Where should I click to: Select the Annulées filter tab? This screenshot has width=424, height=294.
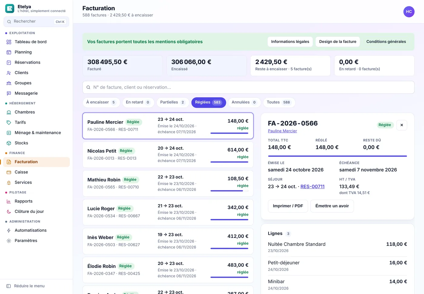[244, 102]
